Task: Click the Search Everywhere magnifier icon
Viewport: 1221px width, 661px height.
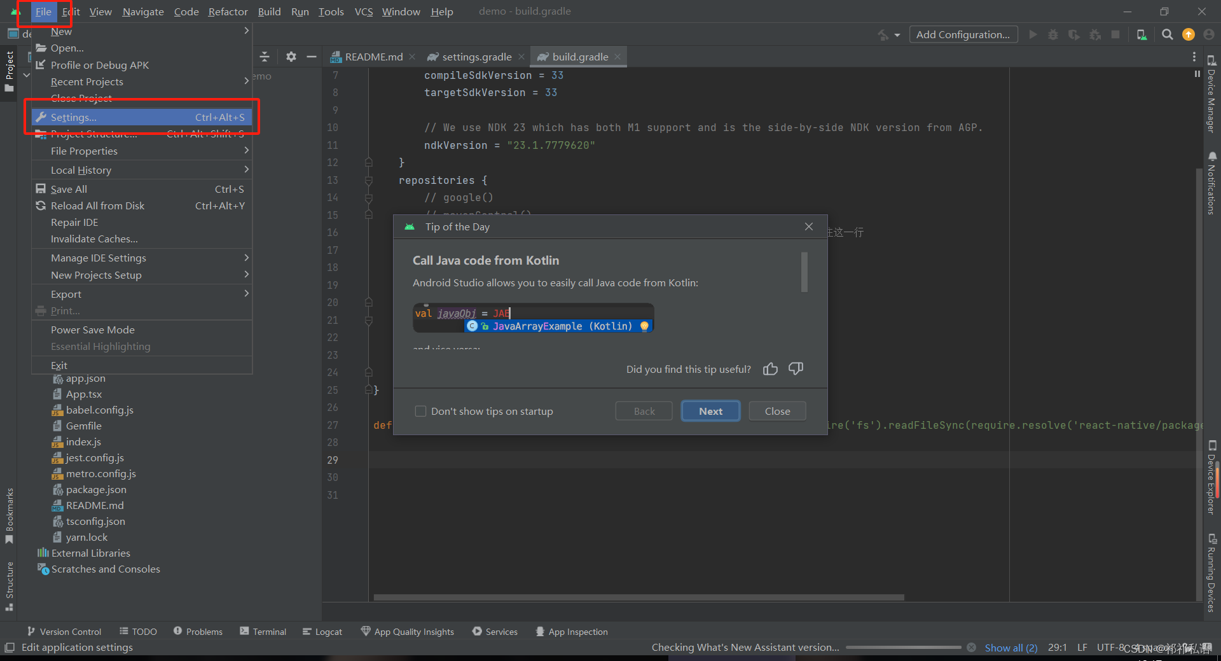Action: click(x=1167, y=34)
